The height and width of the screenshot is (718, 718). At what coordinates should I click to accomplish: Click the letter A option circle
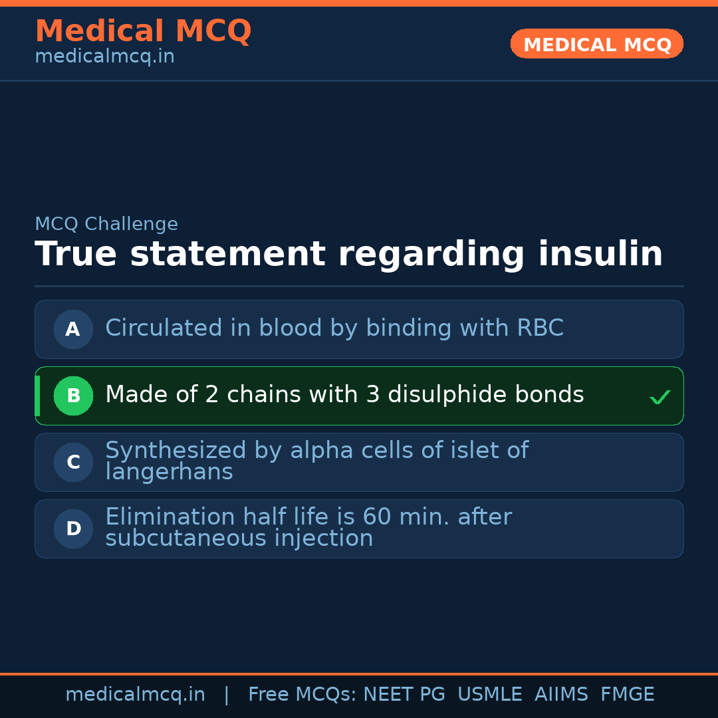point(73,329)
